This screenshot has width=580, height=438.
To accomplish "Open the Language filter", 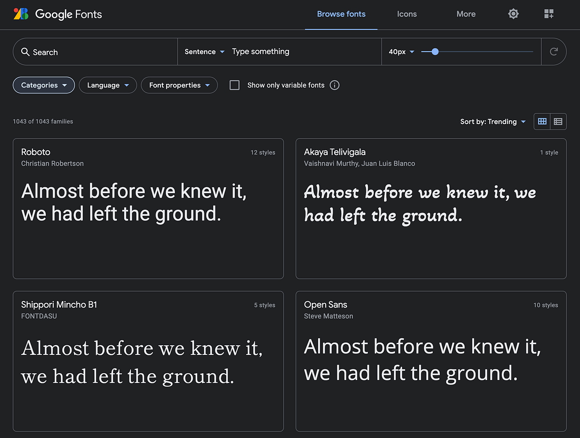I will [x=107, y=85].
